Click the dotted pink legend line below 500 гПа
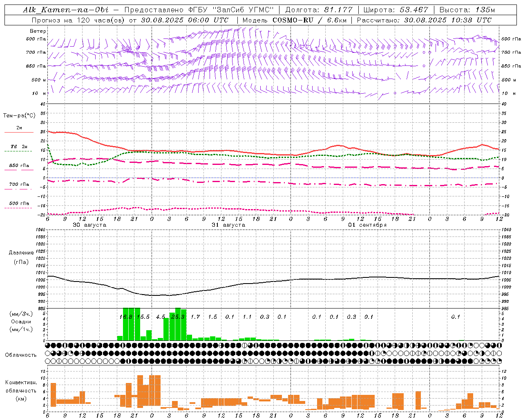Screen dimensions: 523x419 click(18, 208)
